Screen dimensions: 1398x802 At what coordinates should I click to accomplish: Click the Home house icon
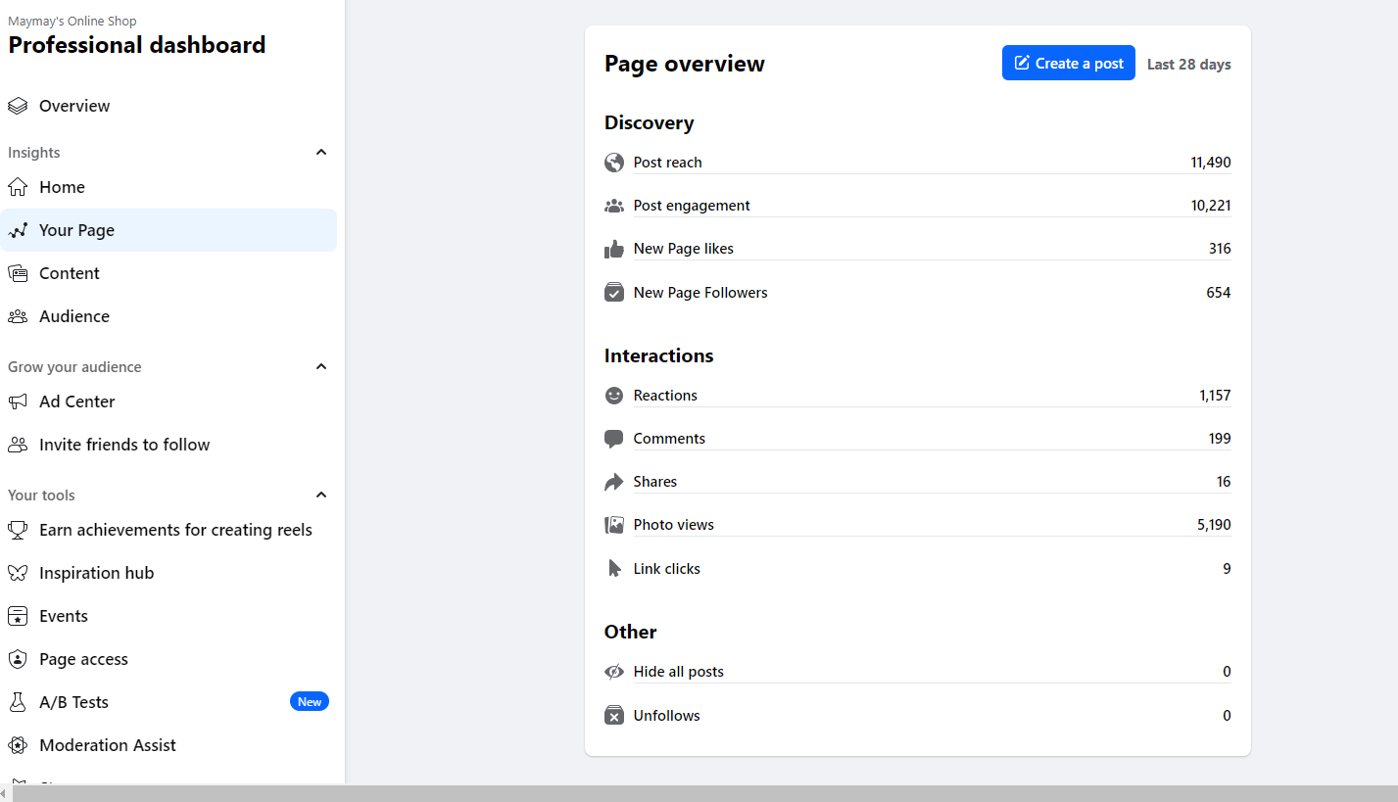click(x=18, y=187)
